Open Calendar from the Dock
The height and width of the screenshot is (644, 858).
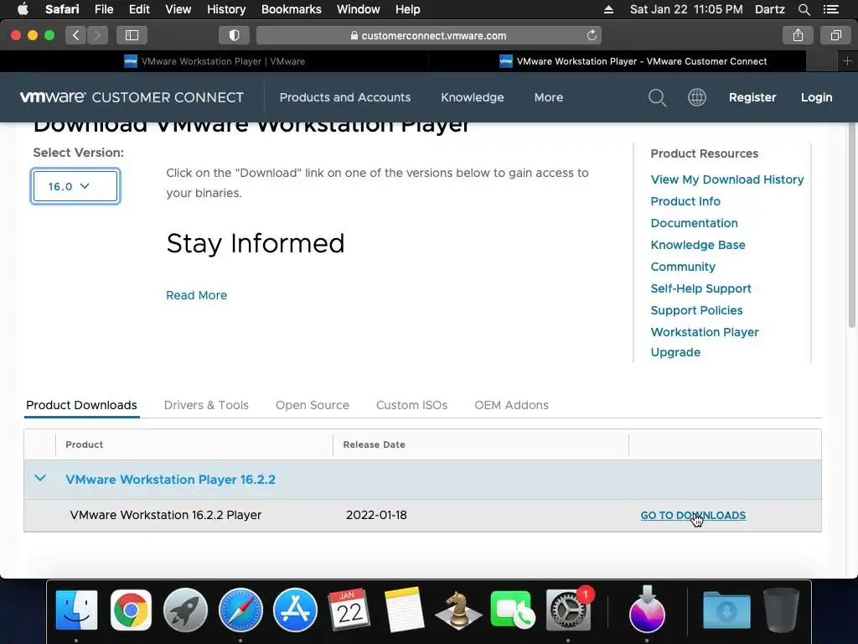[349, 610]
